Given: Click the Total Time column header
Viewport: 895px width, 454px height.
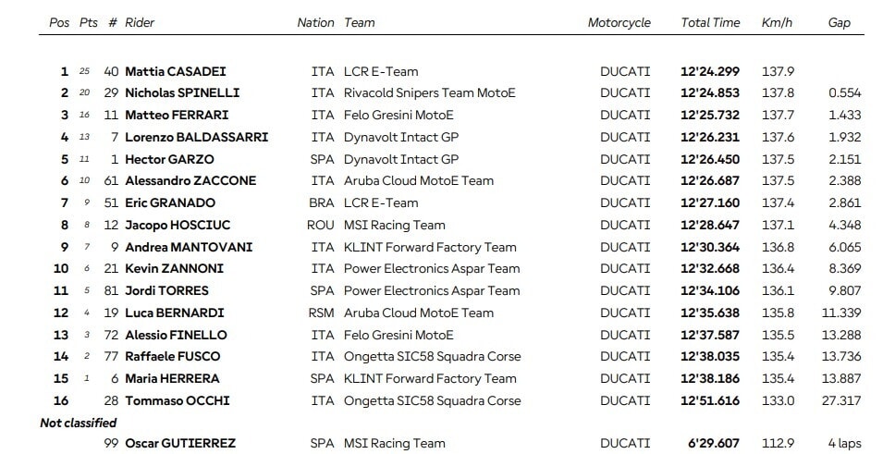Looking at the screenshot, I should [x=710, y=23].
